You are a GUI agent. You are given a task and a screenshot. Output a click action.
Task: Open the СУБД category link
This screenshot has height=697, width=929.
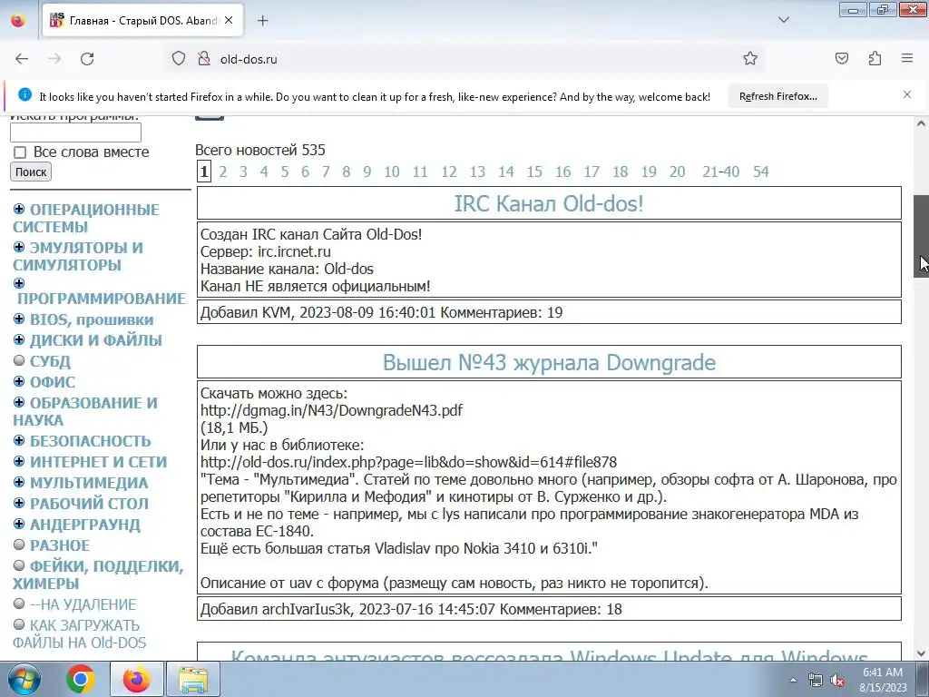coord(51,361)
